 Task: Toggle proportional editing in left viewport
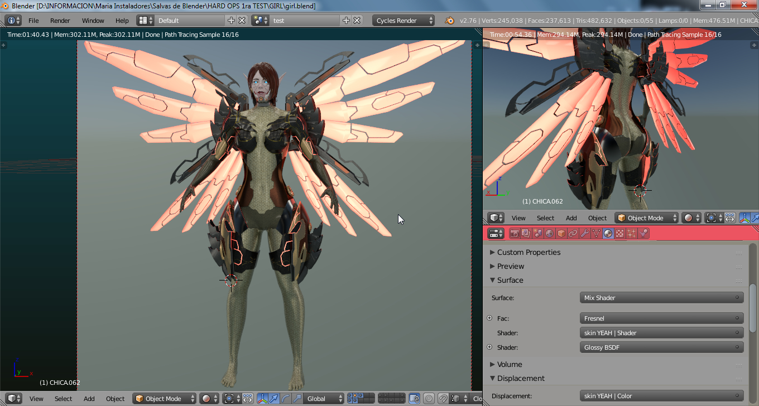point(429,399)
